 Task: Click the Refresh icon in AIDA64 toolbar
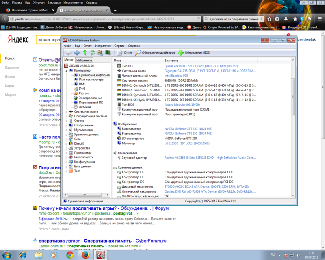[x=92, y=53]
